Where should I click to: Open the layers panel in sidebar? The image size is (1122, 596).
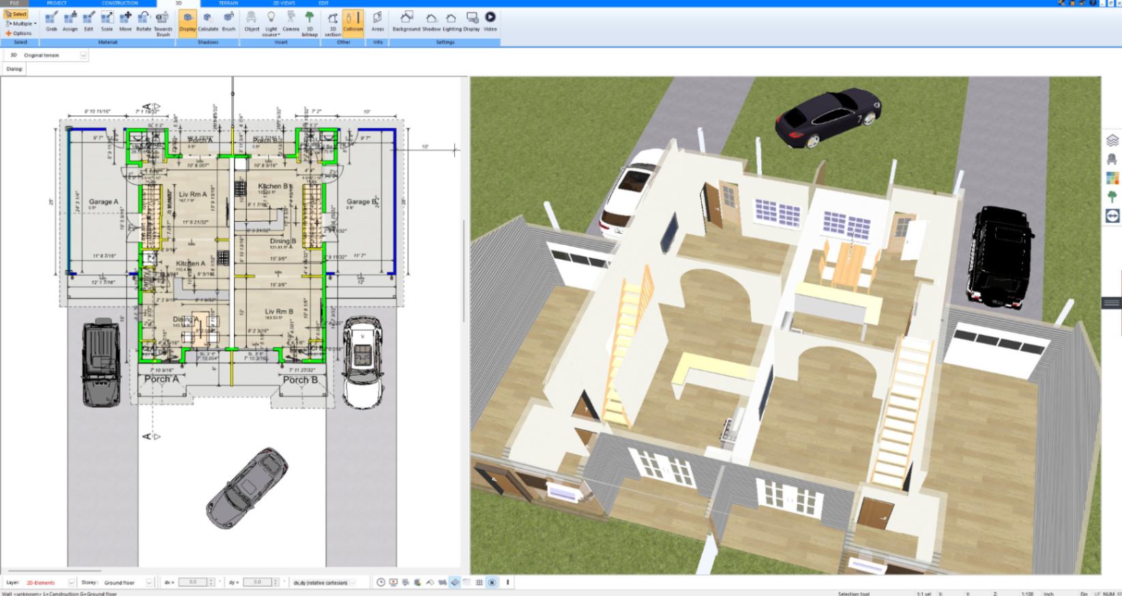[1112, 140]
